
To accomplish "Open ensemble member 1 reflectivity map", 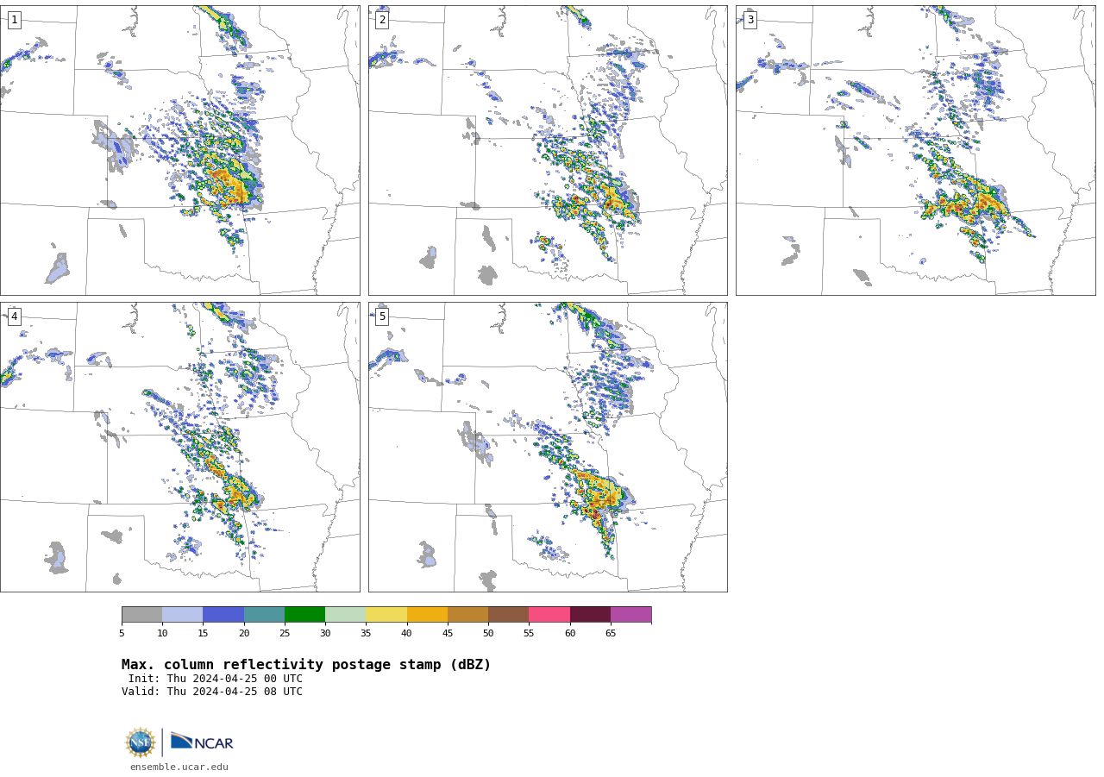I will click(180, 150).
